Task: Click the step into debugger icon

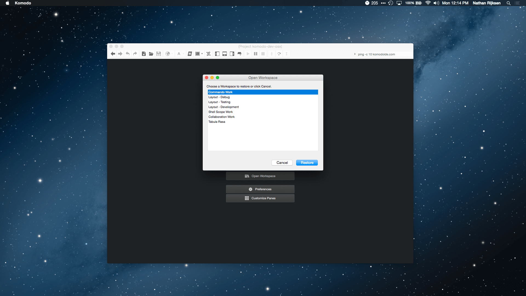Action: [x=272, y=54]
